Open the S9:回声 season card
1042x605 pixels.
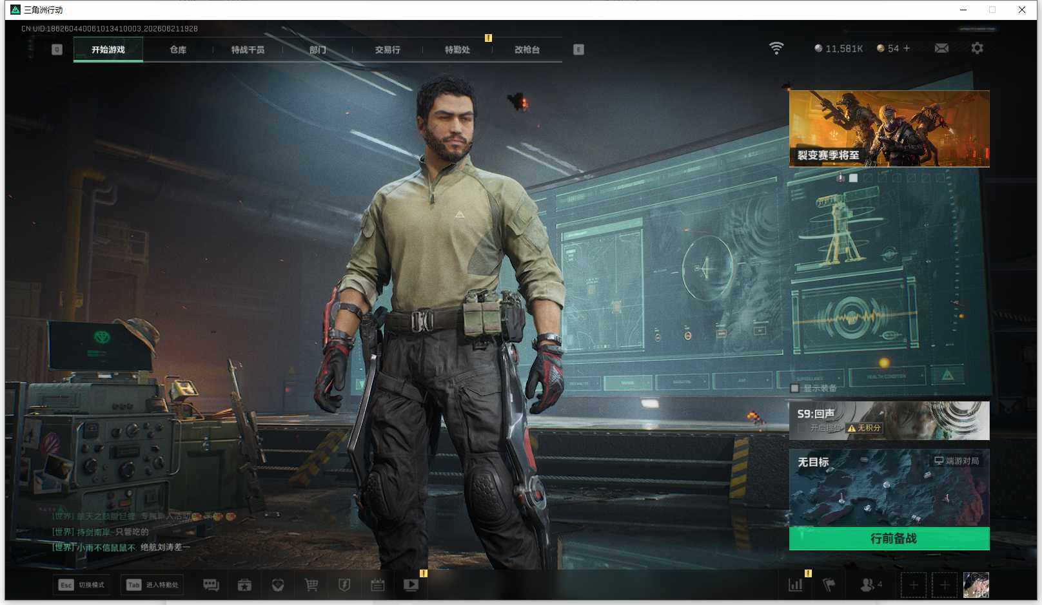point(889,421)
